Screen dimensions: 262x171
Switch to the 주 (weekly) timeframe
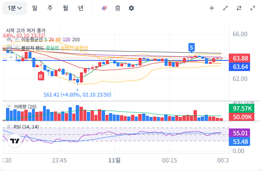point(50,8)
